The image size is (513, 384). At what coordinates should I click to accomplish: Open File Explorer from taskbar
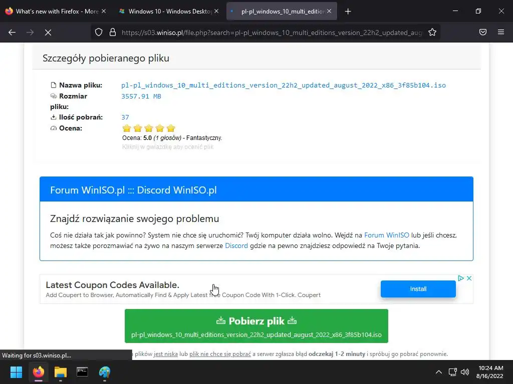click(61, 372)
